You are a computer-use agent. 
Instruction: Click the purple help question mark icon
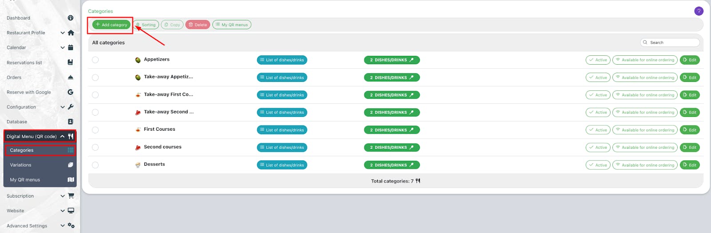point(699,11)
